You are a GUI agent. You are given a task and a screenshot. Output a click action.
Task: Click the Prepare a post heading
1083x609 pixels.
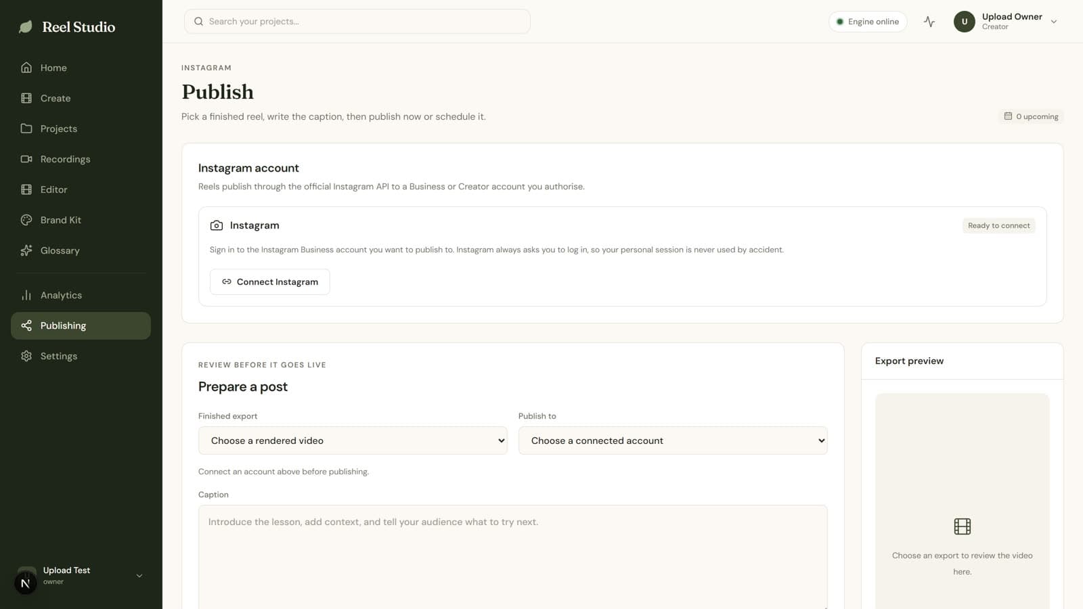(x=243, y=386)
